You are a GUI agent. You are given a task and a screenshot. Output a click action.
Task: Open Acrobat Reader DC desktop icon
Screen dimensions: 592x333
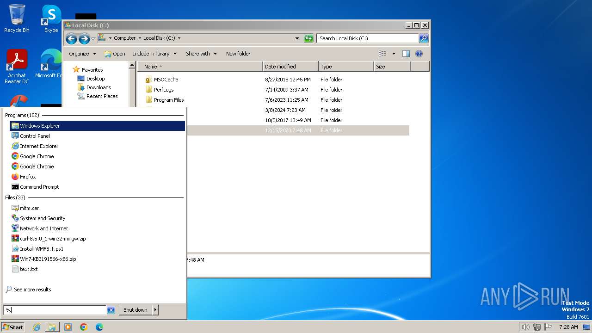tap(17, 67)
